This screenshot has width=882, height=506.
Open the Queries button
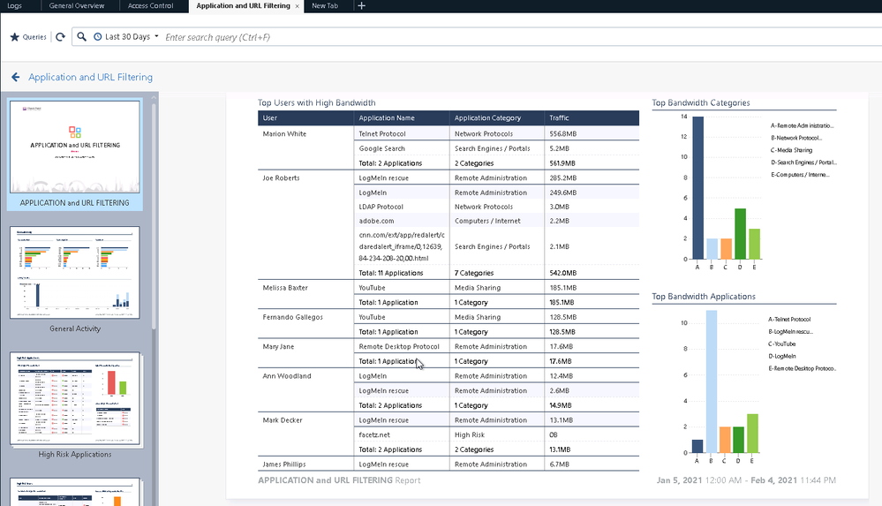(28, 37)
